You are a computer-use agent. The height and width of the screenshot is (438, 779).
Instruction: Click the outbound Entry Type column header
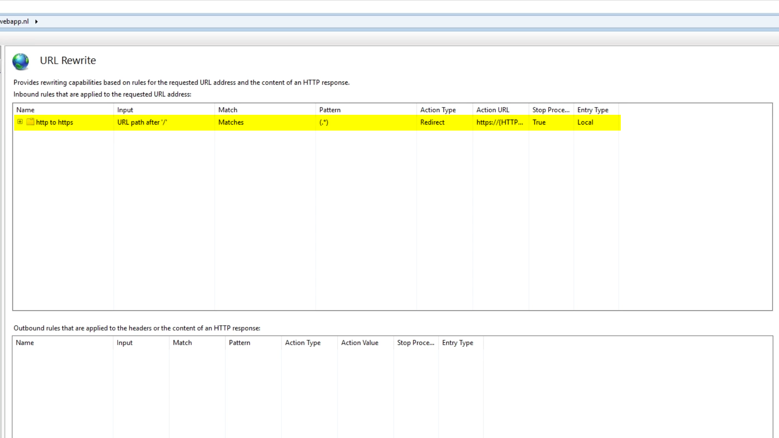(457, 343)
